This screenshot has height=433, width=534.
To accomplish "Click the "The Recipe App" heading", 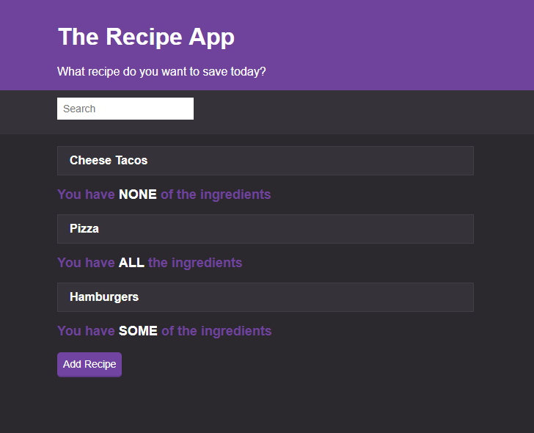I will (146, 37).
